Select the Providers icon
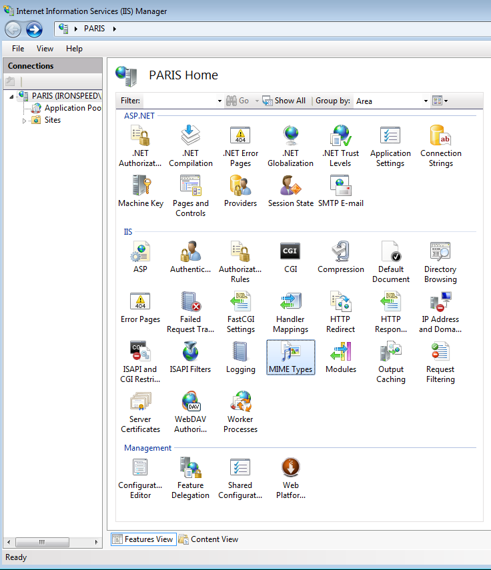491x570 pixels. (240, 191)
